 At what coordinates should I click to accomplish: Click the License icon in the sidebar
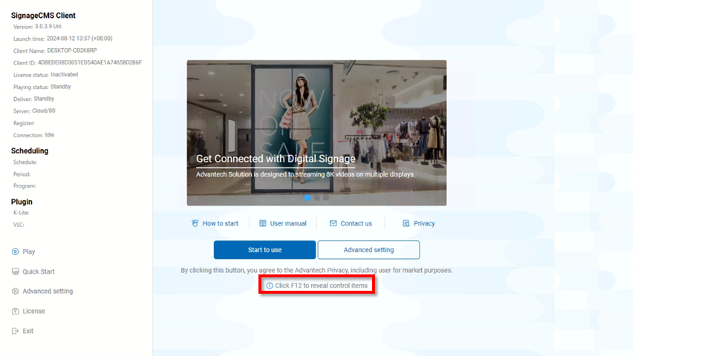coord(15,311)
